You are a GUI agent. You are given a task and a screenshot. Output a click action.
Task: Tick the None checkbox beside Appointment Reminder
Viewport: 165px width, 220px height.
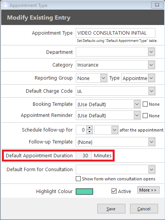tap(145, 116)
